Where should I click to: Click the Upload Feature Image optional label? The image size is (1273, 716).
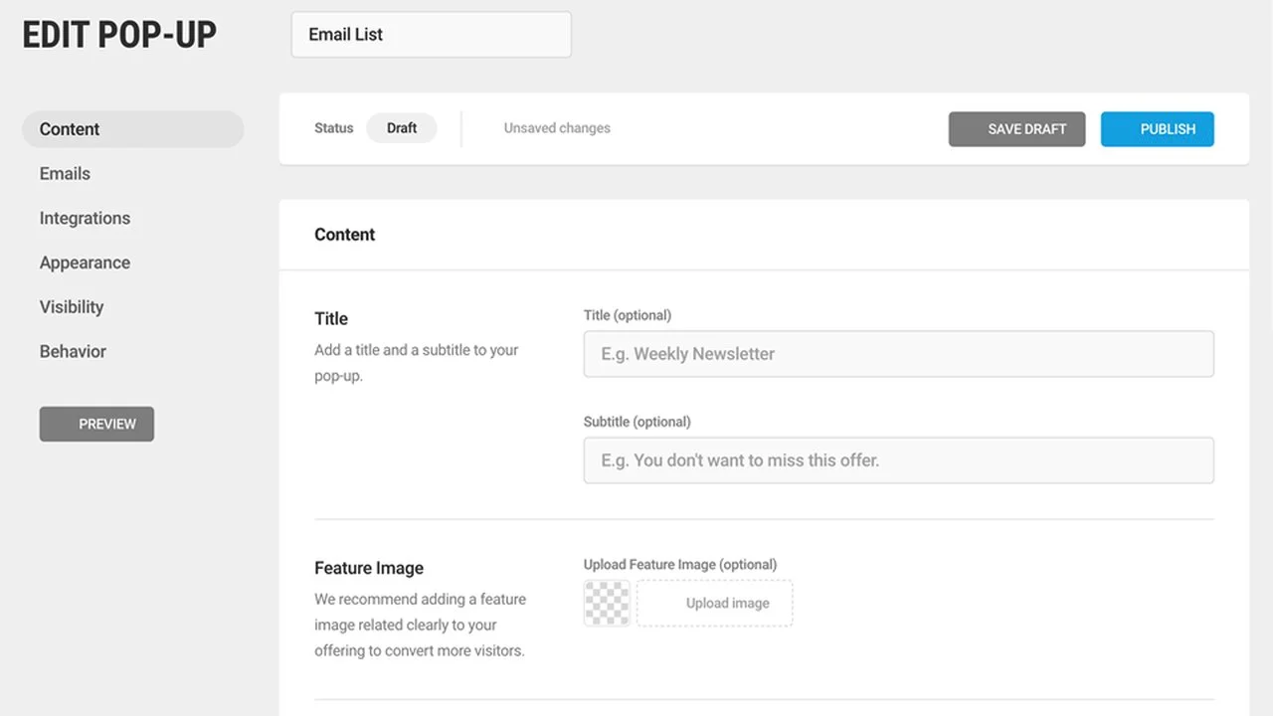coord(680,564)
